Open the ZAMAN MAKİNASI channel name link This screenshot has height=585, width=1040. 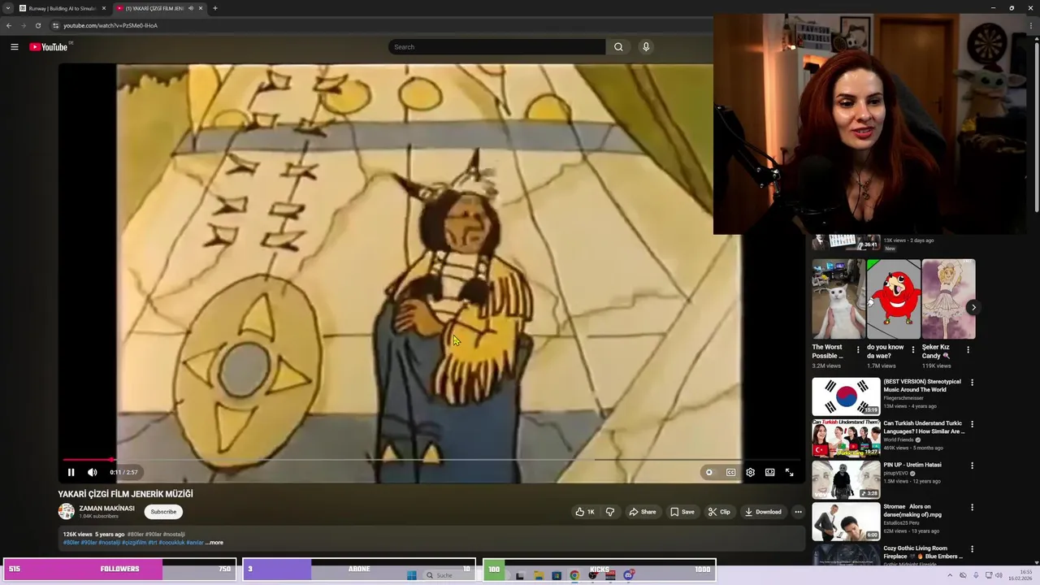coord(106,509)
